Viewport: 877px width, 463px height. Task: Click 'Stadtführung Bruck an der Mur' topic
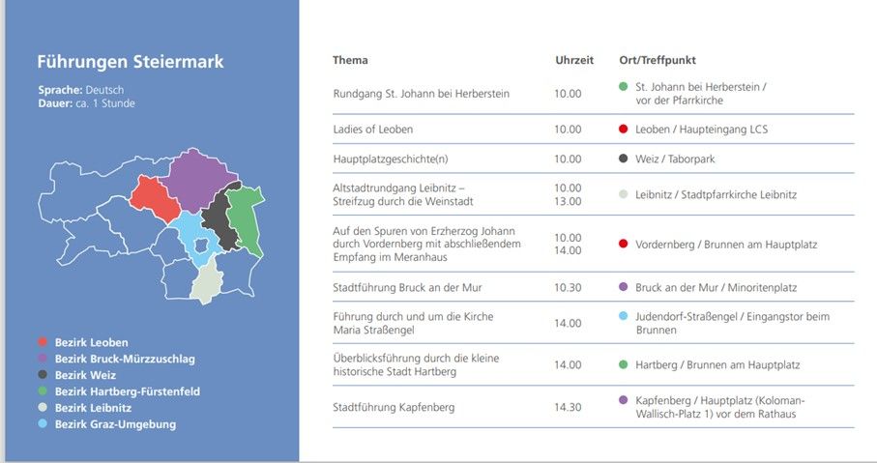click(407, 287)
